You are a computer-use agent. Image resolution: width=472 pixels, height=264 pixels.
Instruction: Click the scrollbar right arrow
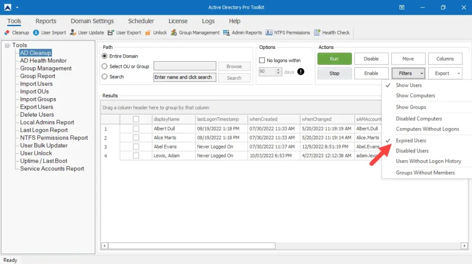(465, 246)
